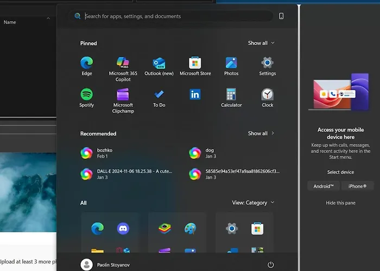Open the pinned LinkedIn app
Screen dimensions: 380x271
pos(195,95)
